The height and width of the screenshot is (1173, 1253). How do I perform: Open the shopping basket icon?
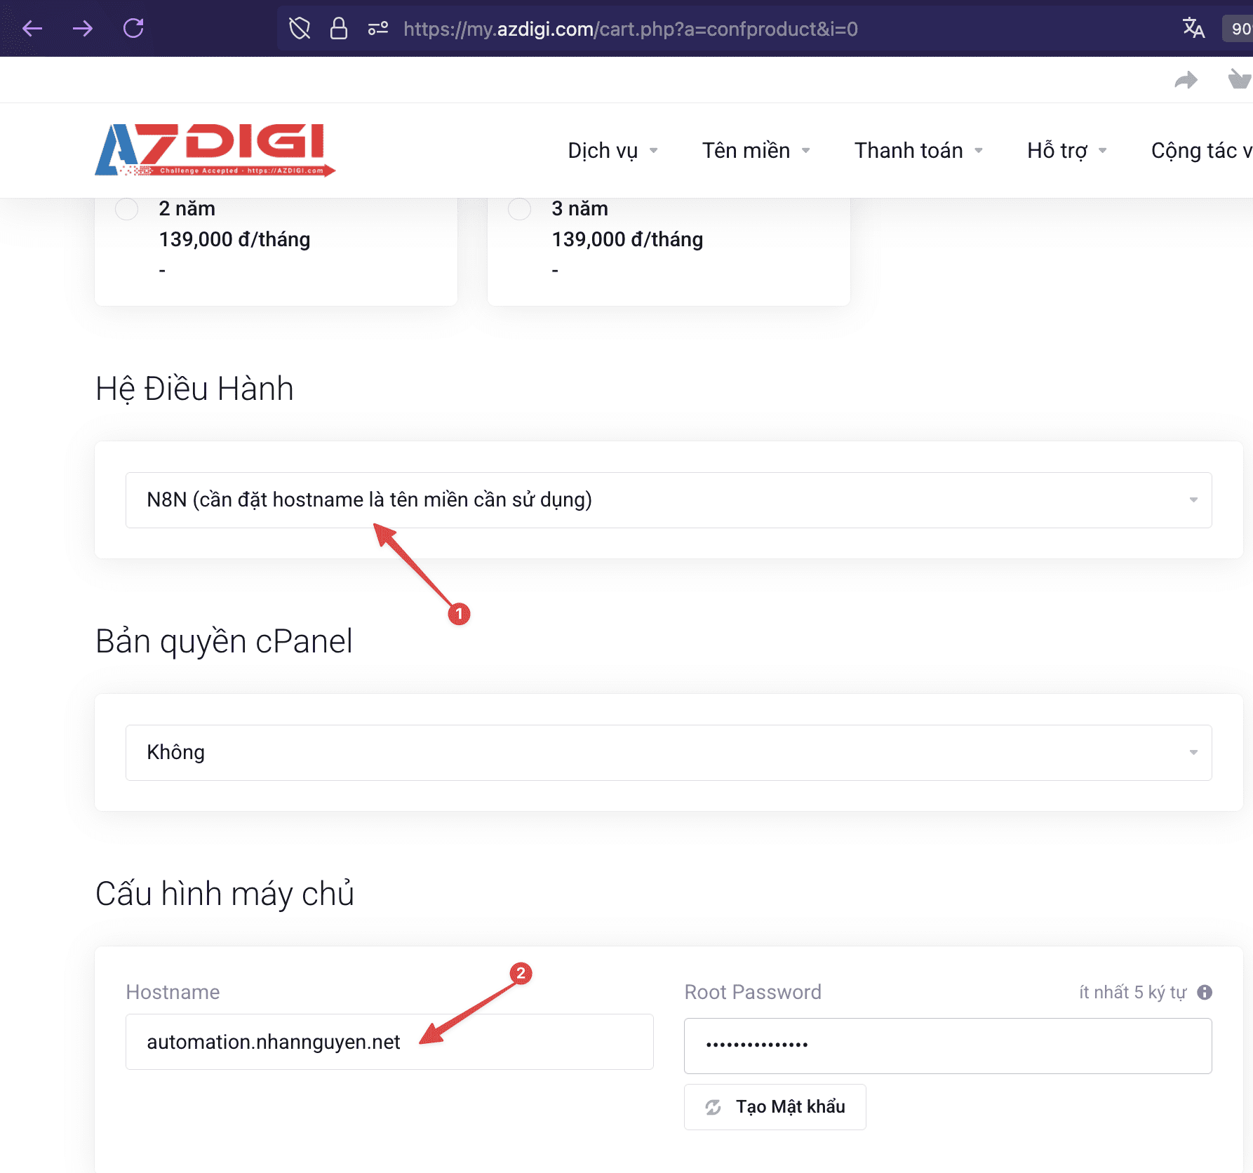[x=1239, y=79]
